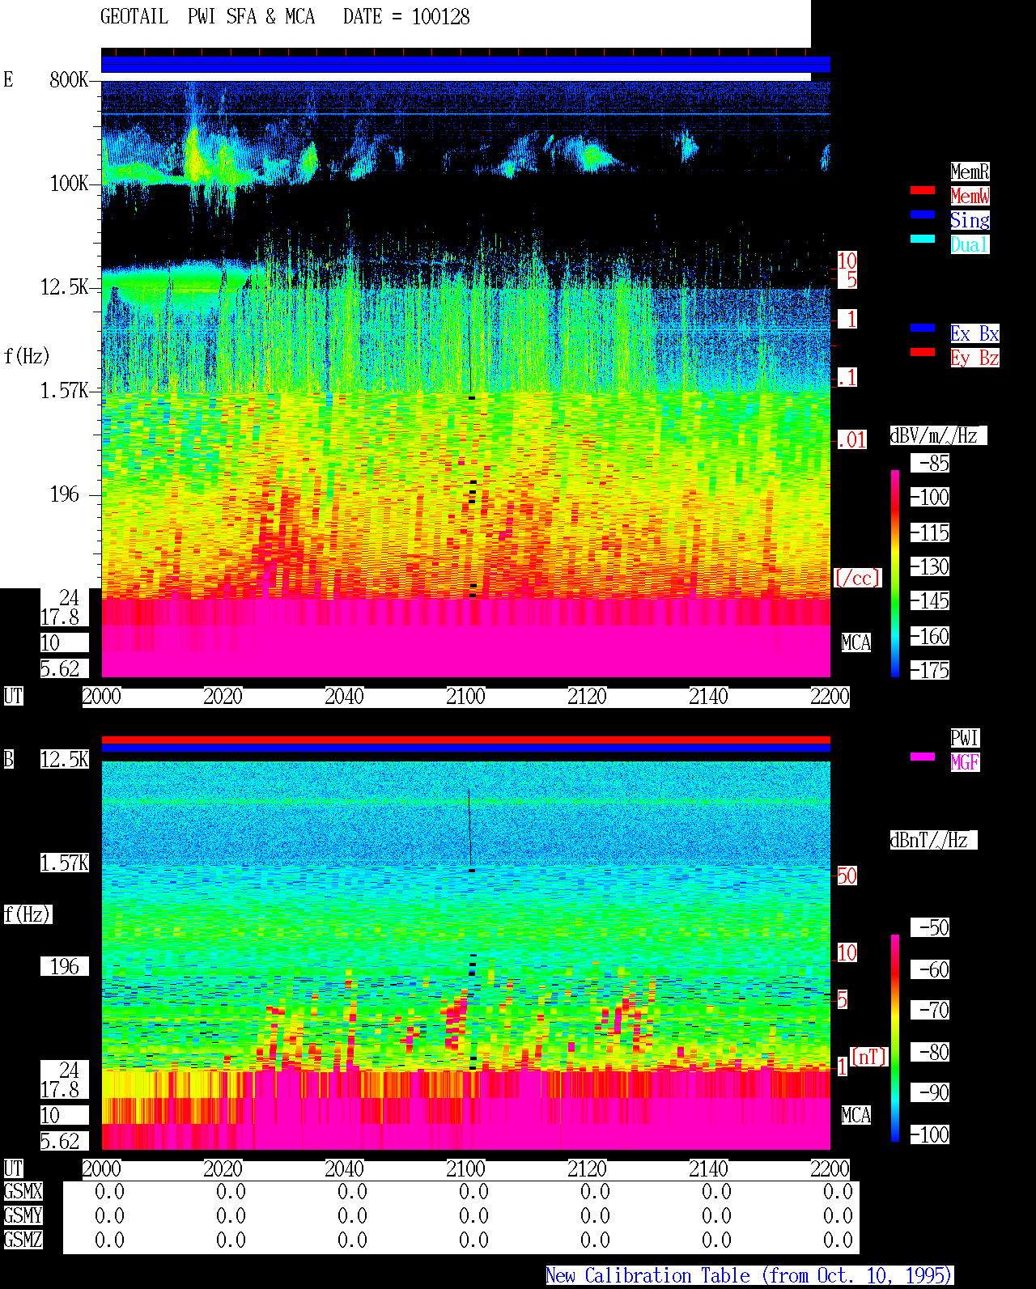Click the blue Sing legend swatch
This screenshot has width=1036, height=1289.
point(923,214)
